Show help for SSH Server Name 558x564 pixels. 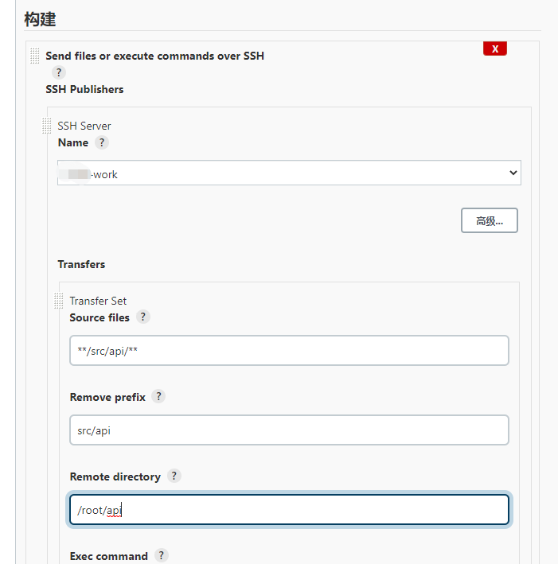101,142
